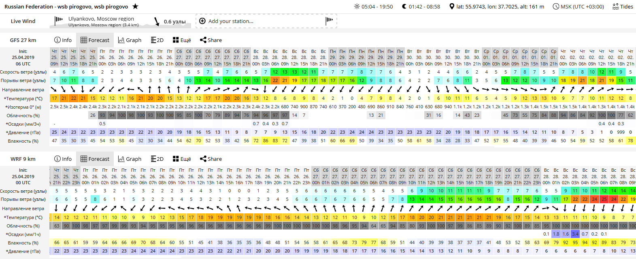
Task: Switch GFS 27 km to Graph view
Action: tap(130, 40)
